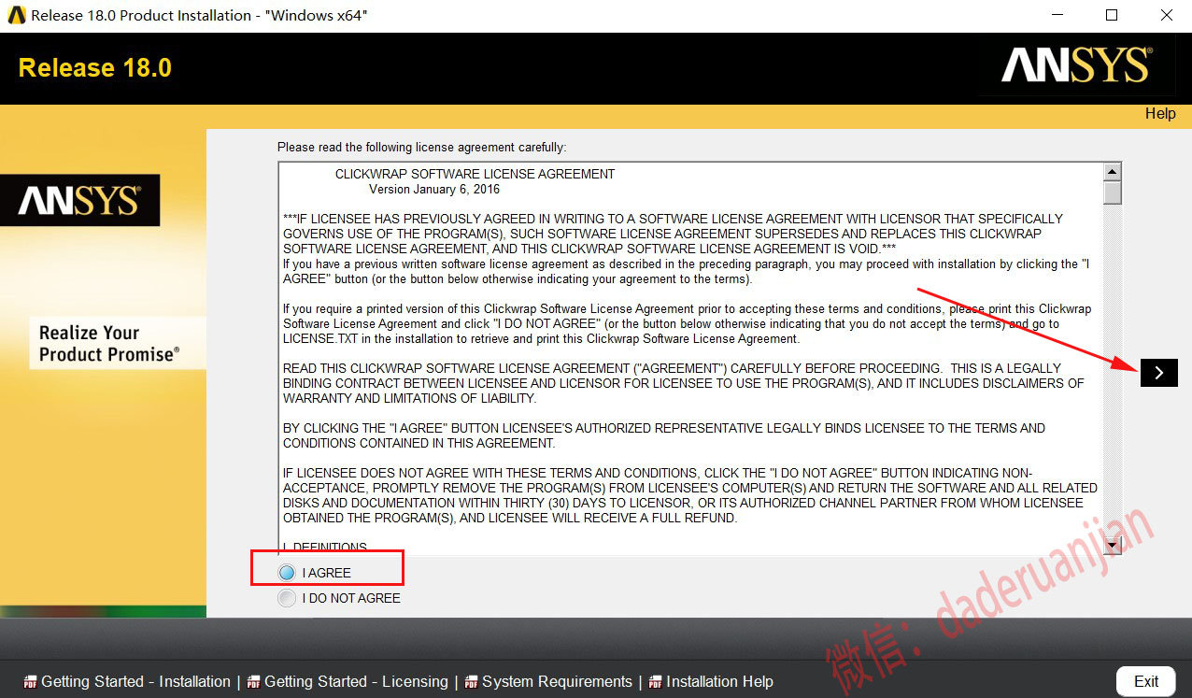This screenshot has width=1192, height=698.
Task: Click the ANSYS icon in title bar
Action: pos(17,15)
